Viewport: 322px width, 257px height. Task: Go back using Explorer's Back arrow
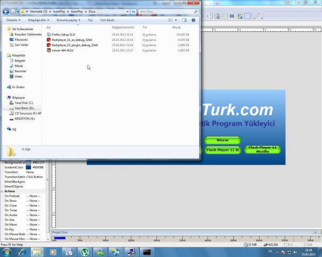(x=6, y=12)
